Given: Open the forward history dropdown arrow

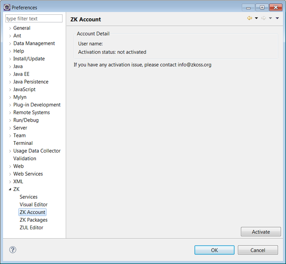Looking at the screenshot, I should coord(270,18).
